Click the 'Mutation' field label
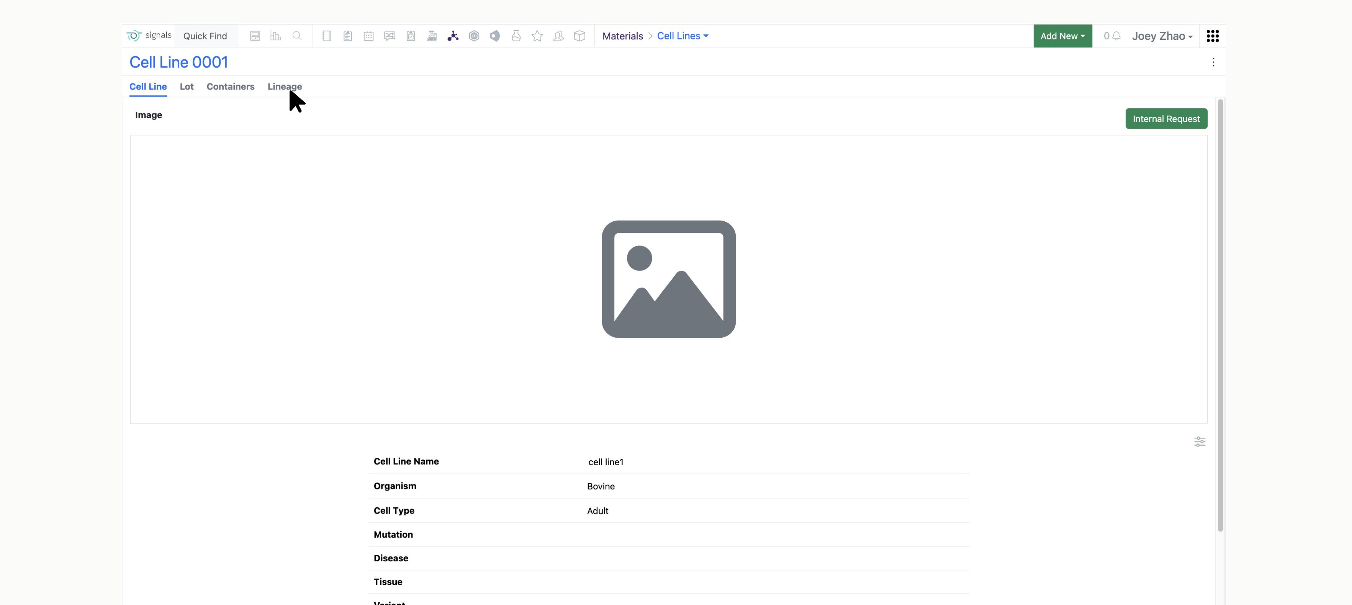 (393, 535)
